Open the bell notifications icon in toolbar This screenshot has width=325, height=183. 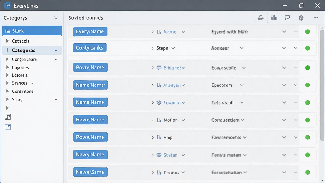261,18
